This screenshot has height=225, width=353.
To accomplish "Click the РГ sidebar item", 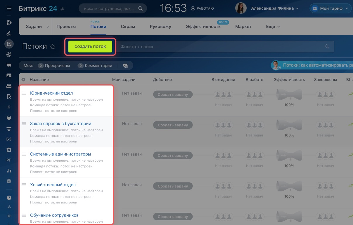I will (9, 160).
